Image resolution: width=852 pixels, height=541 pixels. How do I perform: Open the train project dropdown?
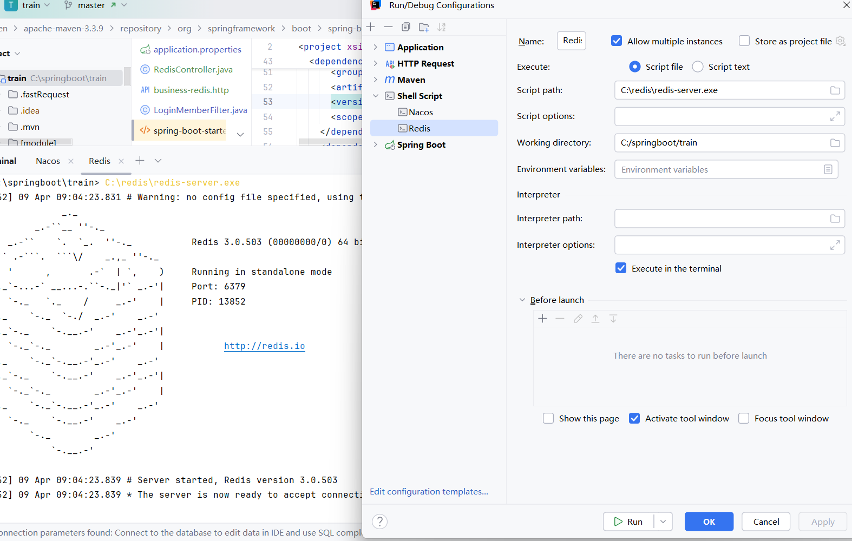(47, 5)
